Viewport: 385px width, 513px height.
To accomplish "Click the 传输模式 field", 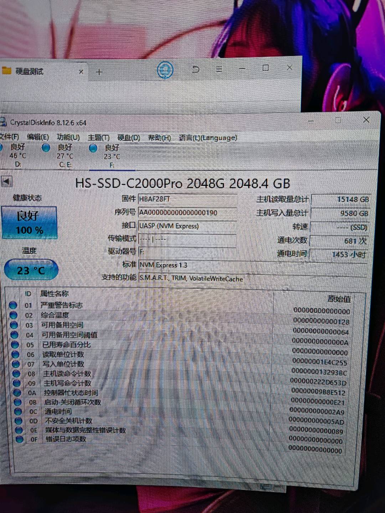I will (188, 239).
